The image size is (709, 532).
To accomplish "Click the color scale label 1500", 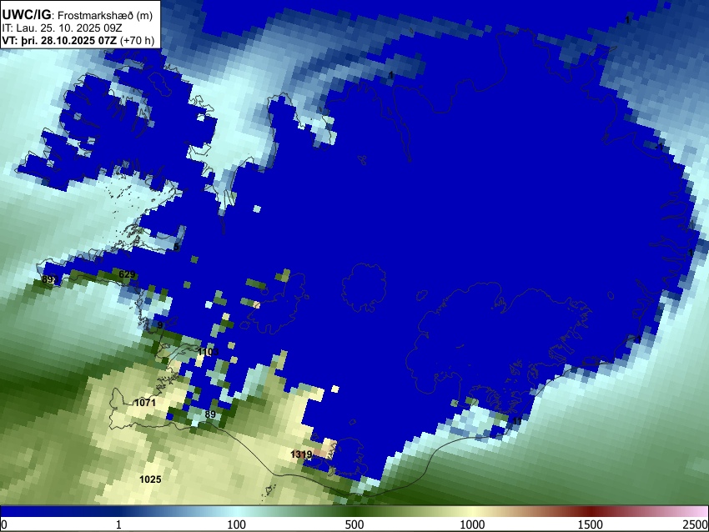I will click(591, 524).
